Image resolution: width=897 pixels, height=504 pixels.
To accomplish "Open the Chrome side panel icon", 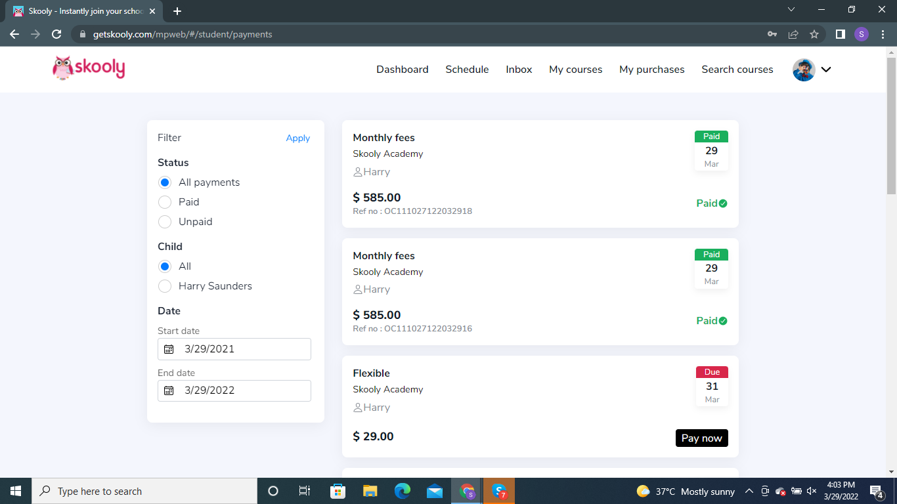I will point(840,34).
